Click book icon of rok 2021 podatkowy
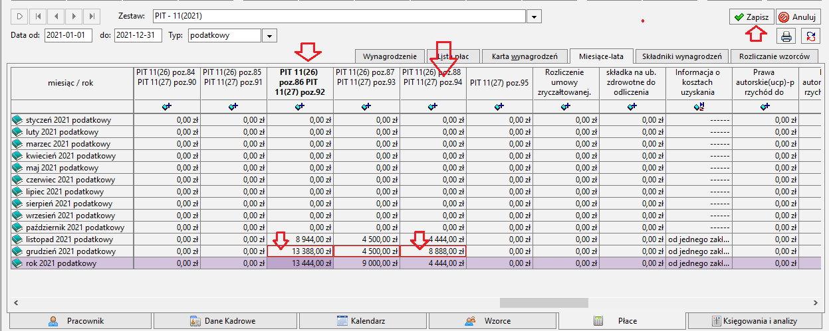Viewport: 829px width, 331px height. pyautogui.click(x=18, y=263)
